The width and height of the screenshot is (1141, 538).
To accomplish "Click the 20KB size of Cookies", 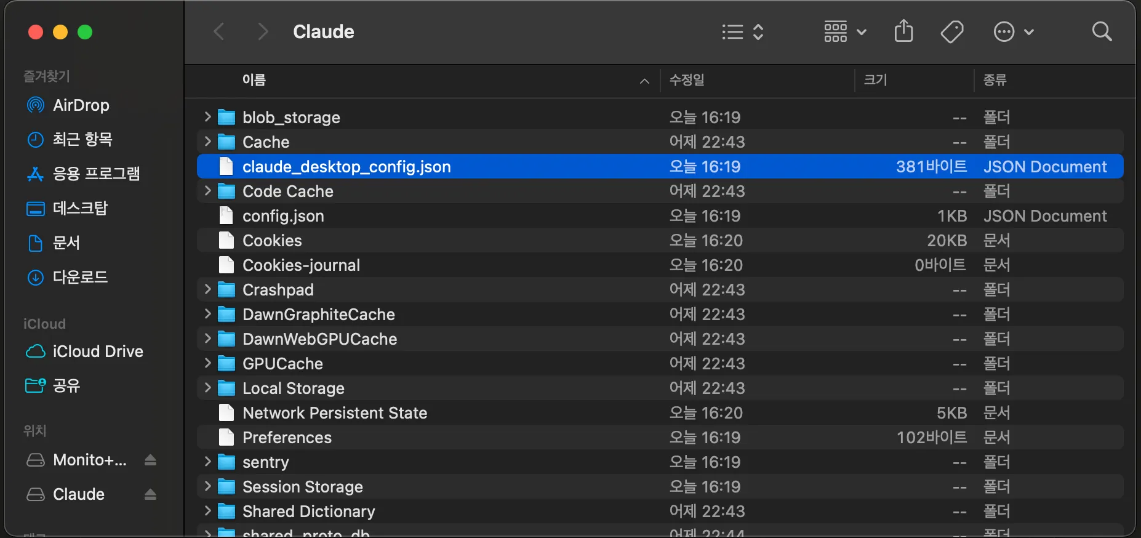I will click(x=947, y=241).
